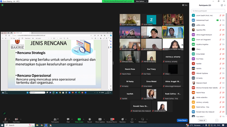Click the Windows taskbar Search box

coord(20,125)
